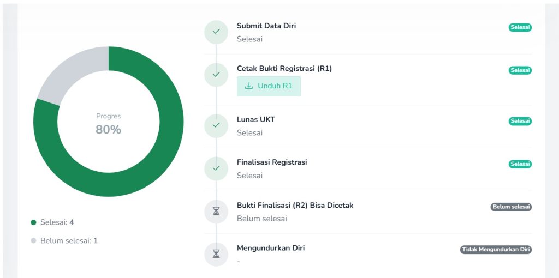This screenshot has height=278, width=559.
Task: Toggle the Belum selesai legend entry
Action: pos(64,240)
